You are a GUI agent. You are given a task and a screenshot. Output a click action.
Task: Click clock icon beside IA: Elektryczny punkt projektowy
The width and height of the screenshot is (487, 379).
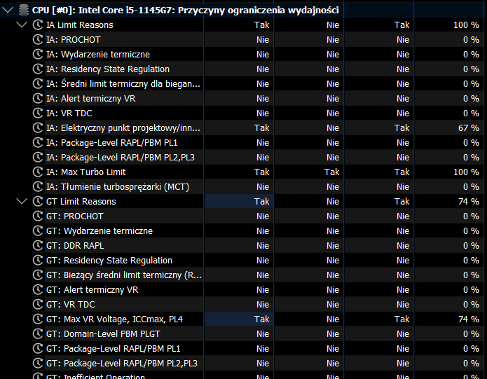(38, 128)
